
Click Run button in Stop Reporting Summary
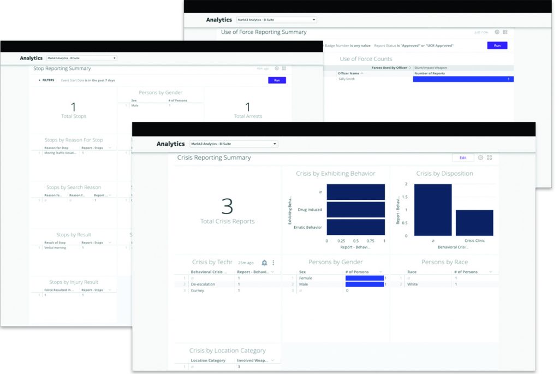(277, 80)
